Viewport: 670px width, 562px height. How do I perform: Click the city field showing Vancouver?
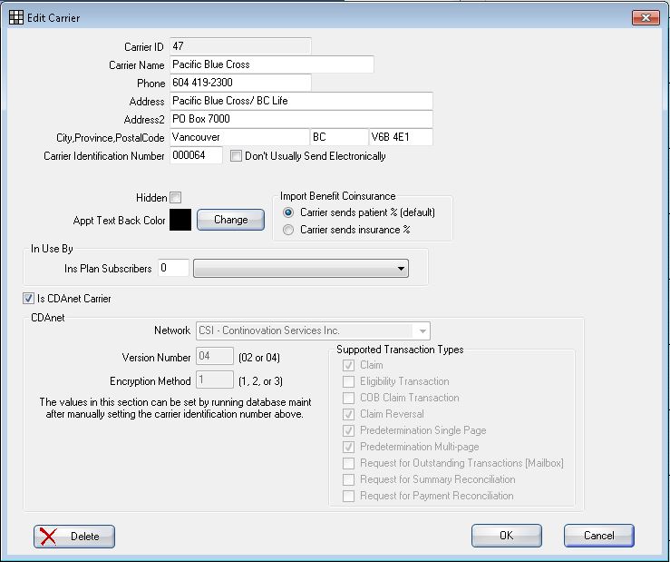(x=239, y=137)
